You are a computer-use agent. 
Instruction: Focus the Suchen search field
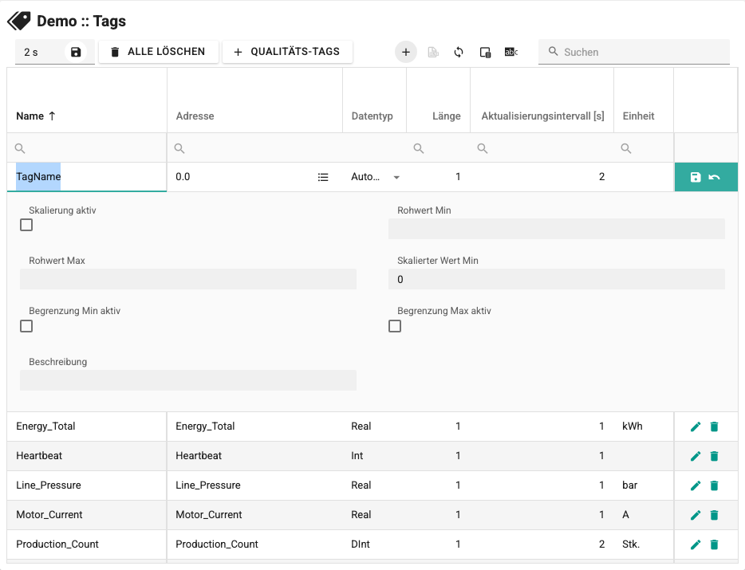pyautogui.click(x=634, y=53)
